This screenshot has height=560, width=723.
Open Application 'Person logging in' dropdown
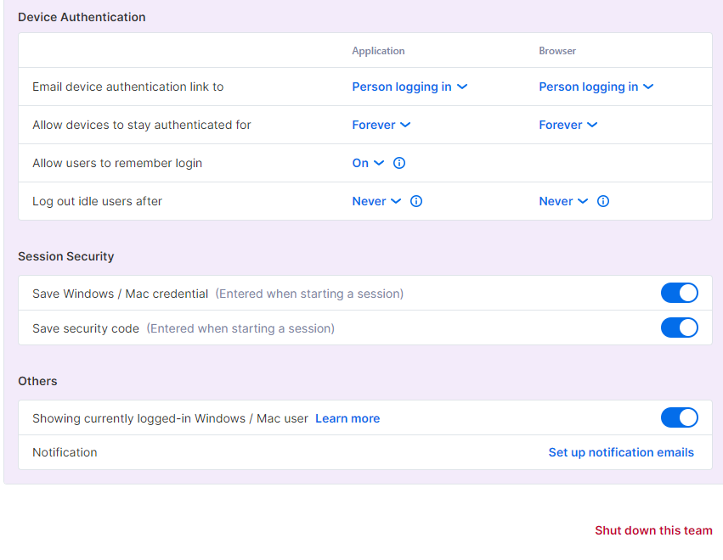click(x=410, y=87)
